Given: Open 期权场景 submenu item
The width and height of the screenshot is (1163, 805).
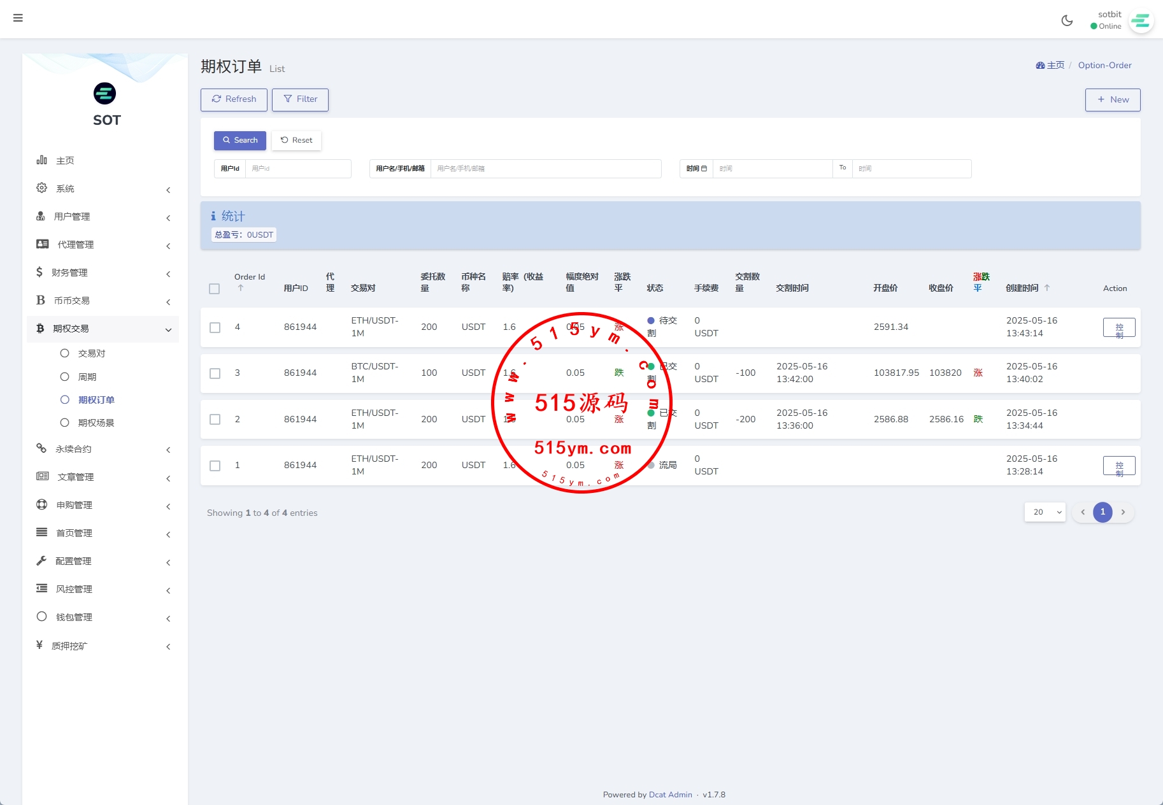Looking at the screenshot, I should click(x=96, y=423).
